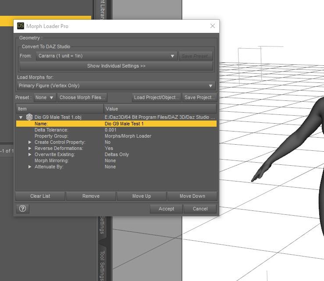Expand the Overwrite Existing row
324x281 pixels.
click(x=30, y=155)
